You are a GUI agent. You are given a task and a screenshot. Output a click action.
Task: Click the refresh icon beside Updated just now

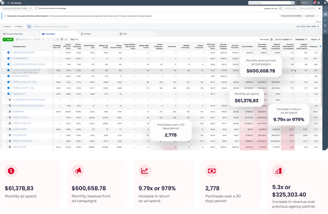281,8
